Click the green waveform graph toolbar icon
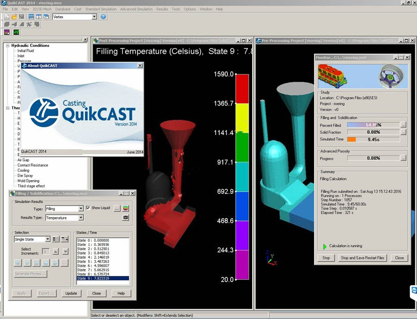 [17, 32]
